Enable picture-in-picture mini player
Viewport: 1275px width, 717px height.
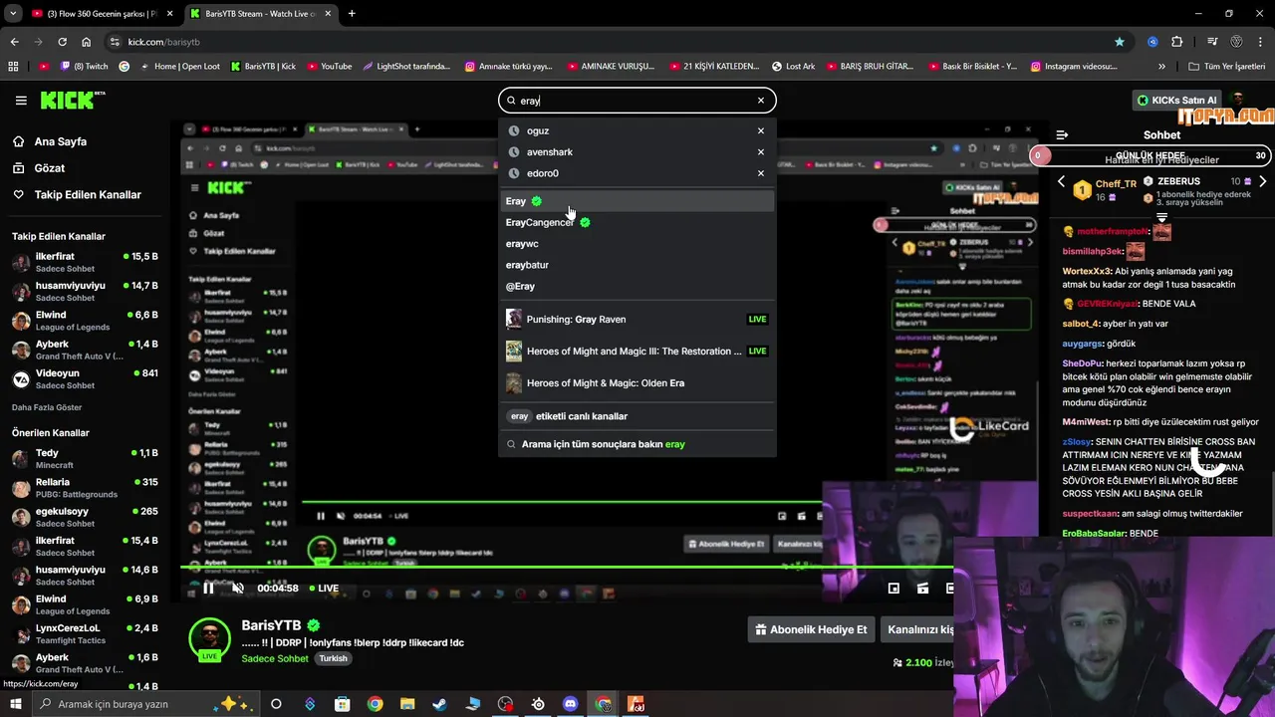(x=893, y=589)
